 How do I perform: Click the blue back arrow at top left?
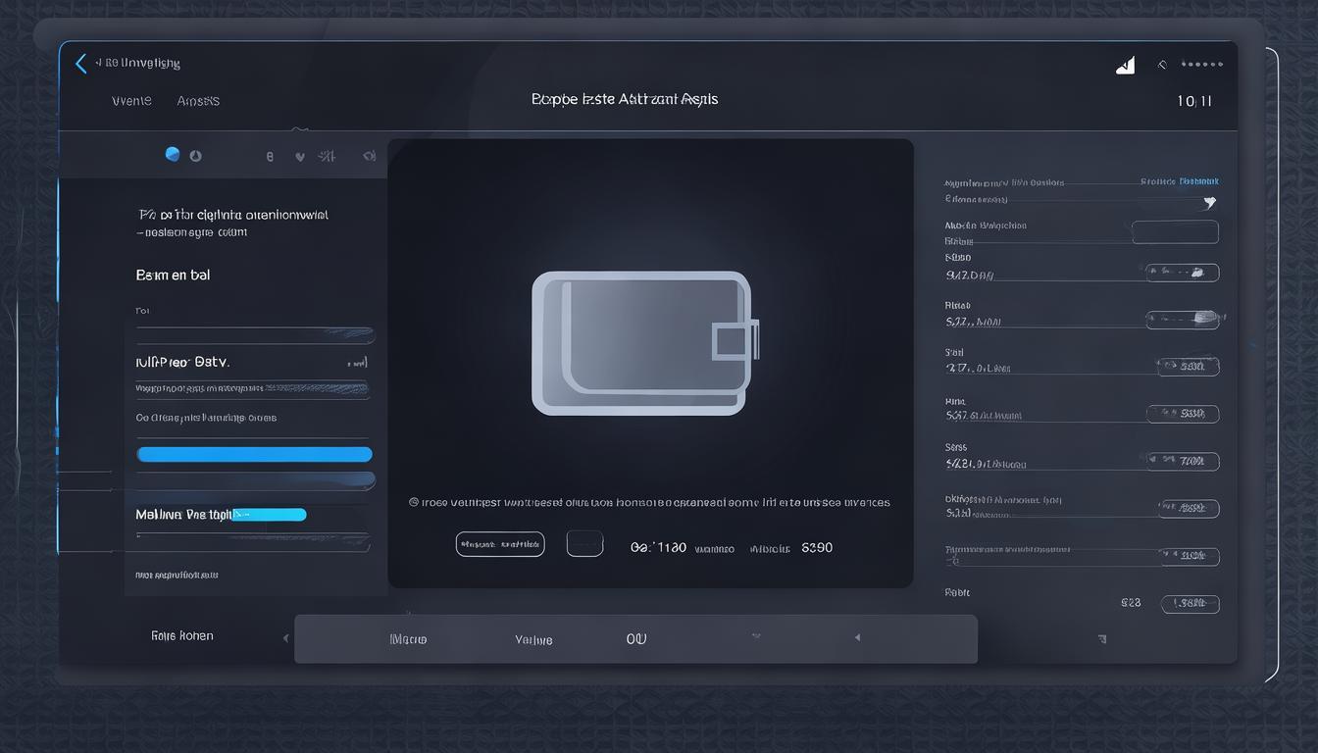click(81, 64)
